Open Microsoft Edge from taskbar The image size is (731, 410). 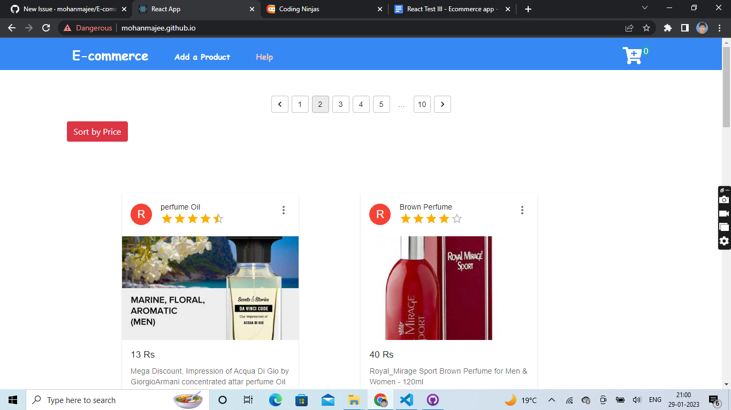(x=275, y=400)
